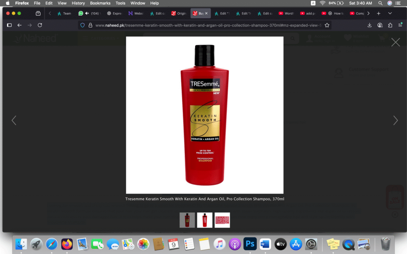Screen dimensions: 407x254
Task: Close the expanded image view with the X
Action: click(395, 42)
